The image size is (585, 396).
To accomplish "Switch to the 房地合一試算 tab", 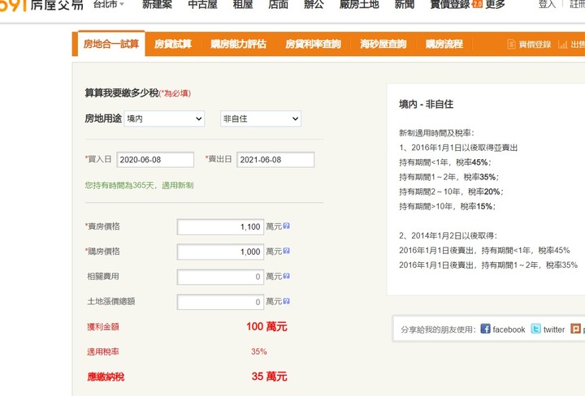I will click(111, 44).
